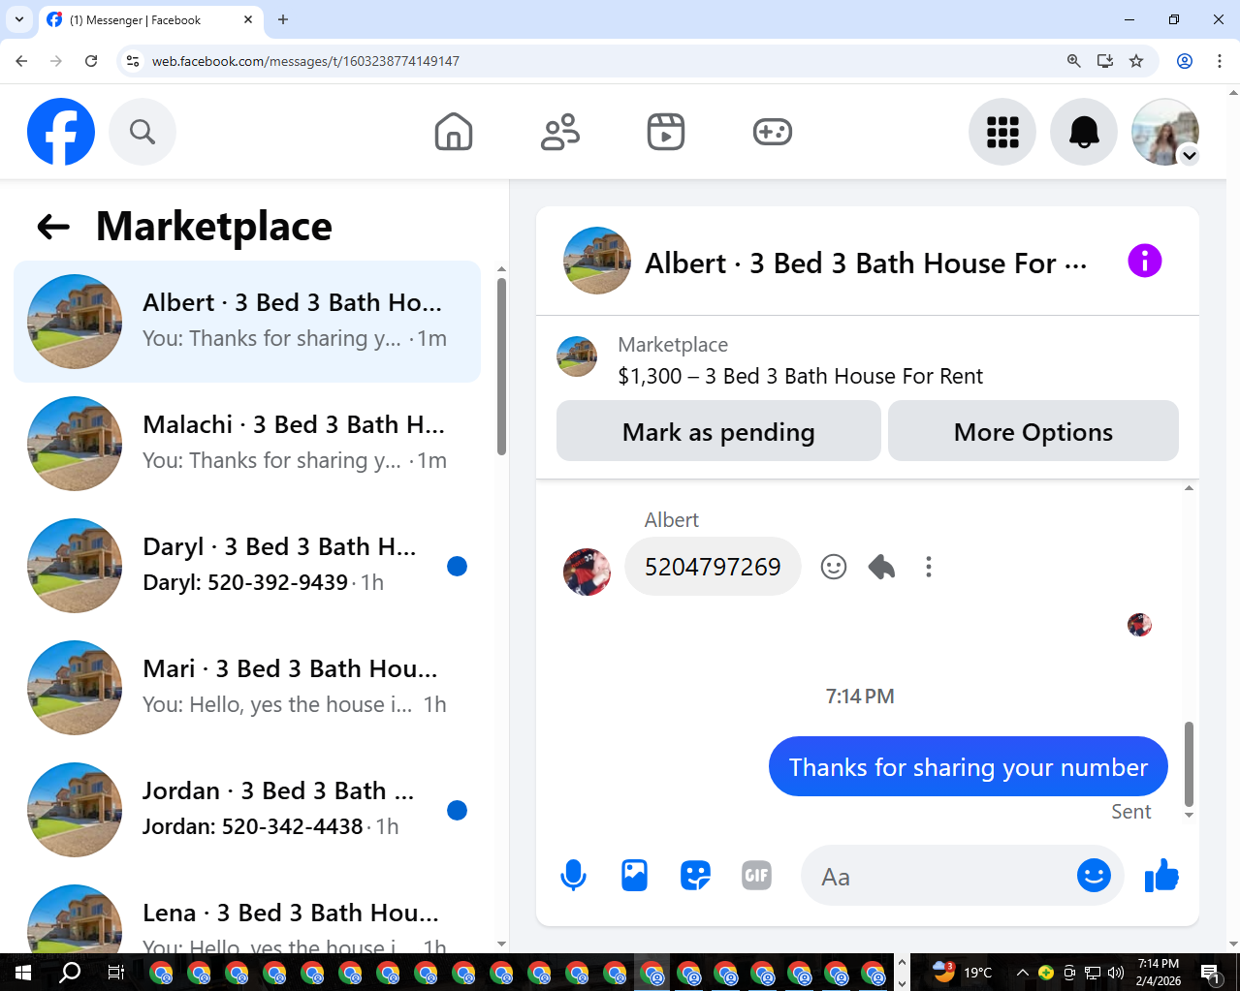Open the nine-dot Menu grid

(x=1002, y=132)
